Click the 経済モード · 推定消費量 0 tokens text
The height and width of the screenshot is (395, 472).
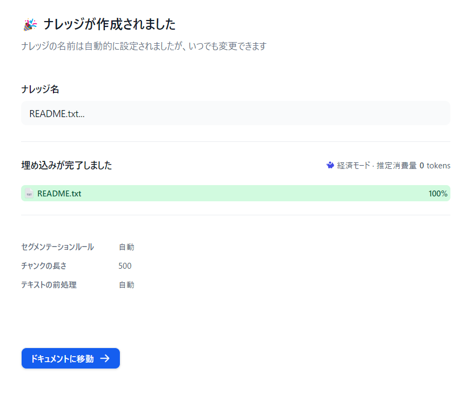(x=394, y=166)
